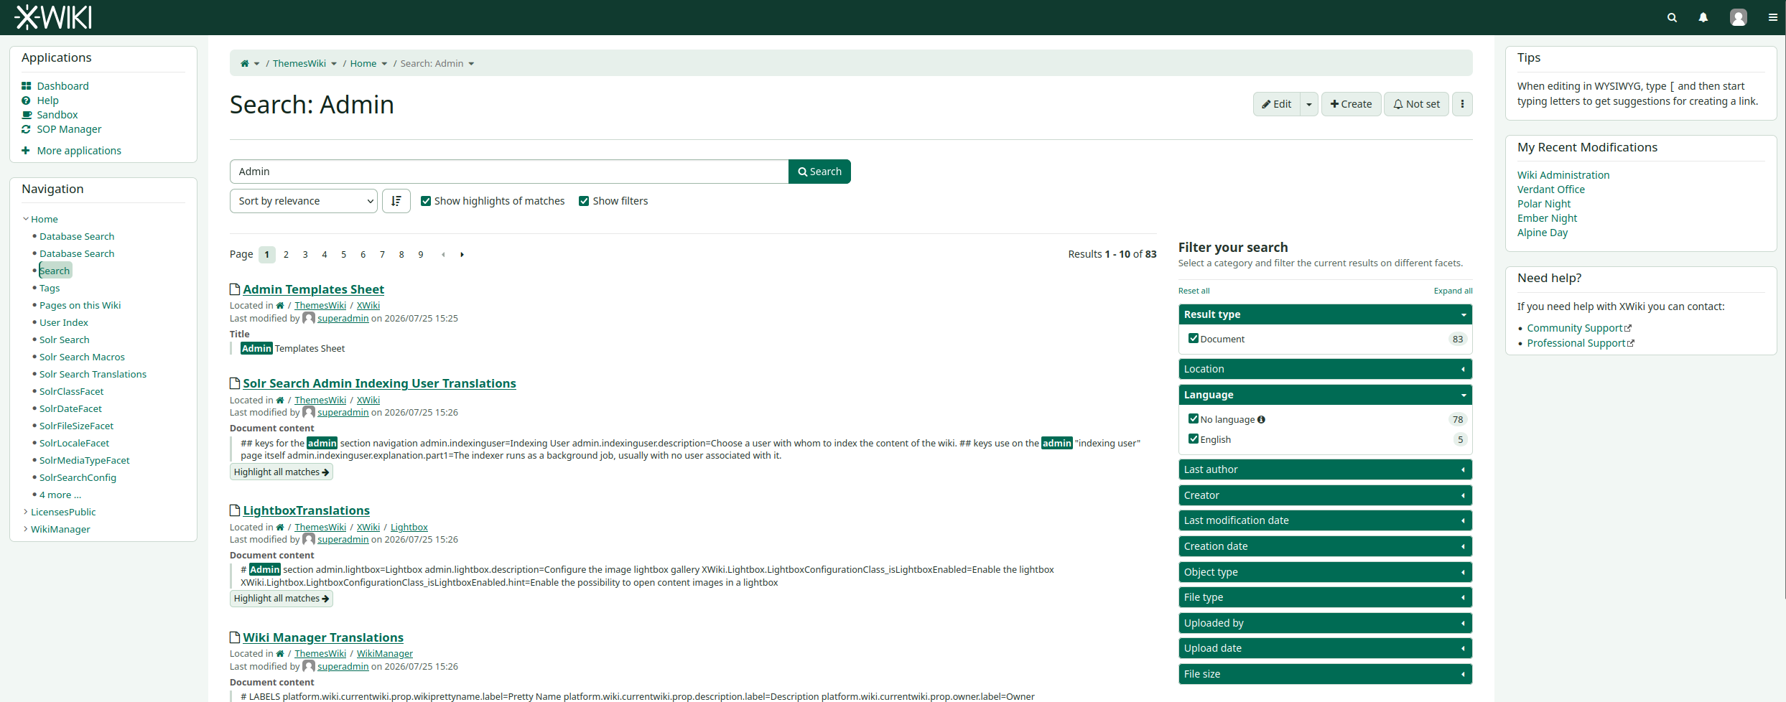This screenshot has height=702, width=1786.
Task: Click into the Admin search query field
Action: (509, 172)
